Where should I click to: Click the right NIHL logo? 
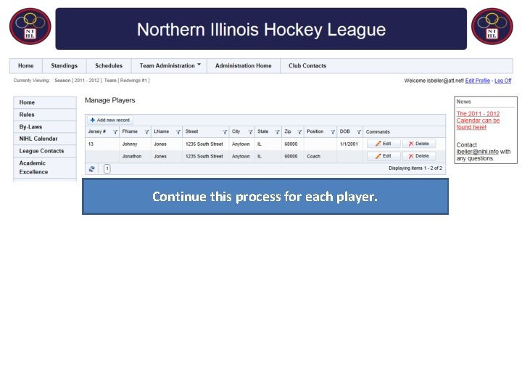point(492,26)
